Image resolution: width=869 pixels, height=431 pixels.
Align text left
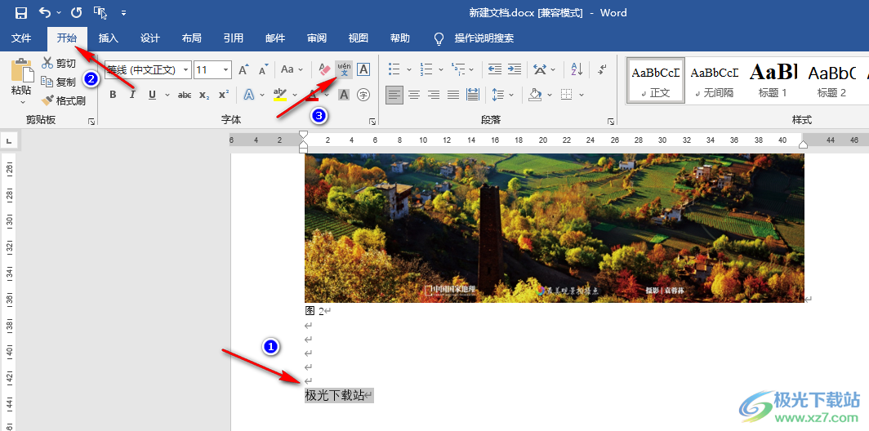click(394, 95)
